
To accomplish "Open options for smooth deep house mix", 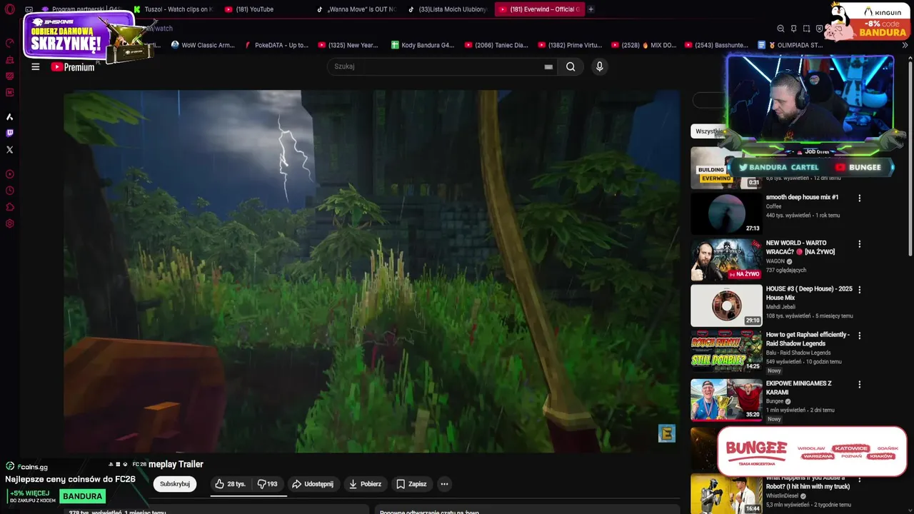I will pos(859,198).
